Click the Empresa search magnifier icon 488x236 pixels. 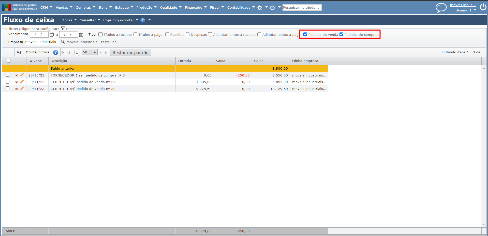(x=63, y=42)
